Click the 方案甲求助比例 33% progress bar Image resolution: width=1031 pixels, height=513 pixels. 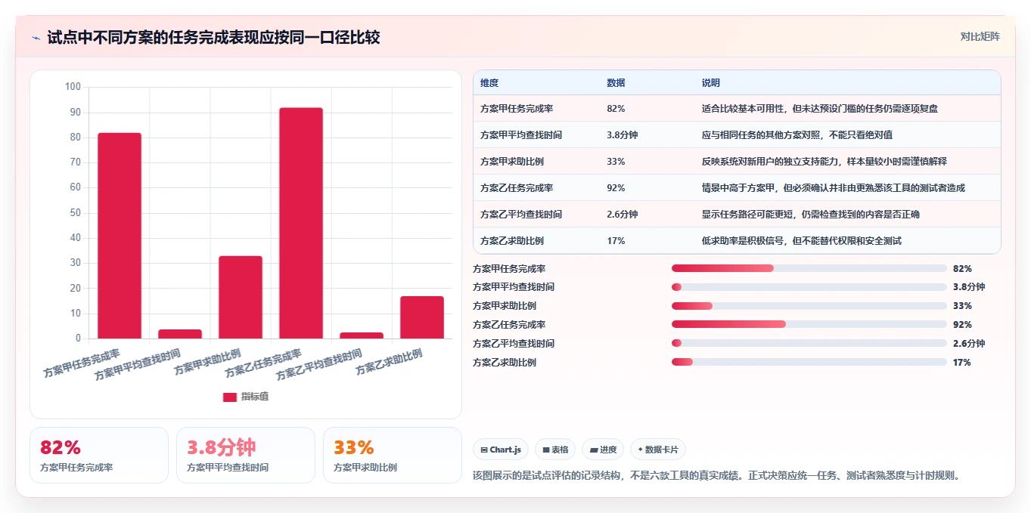(809, 306)
